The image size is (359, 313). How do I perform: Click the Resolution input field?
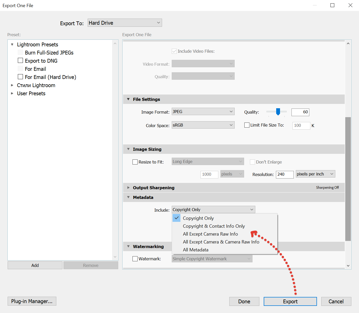[x=284, y=174]
